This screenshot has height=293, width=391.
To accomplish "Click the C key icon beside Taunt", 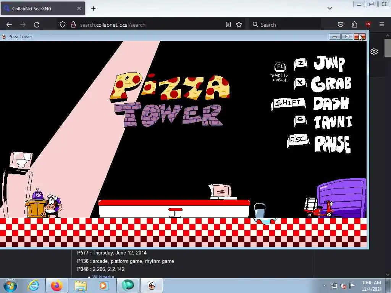I will 300,120.
